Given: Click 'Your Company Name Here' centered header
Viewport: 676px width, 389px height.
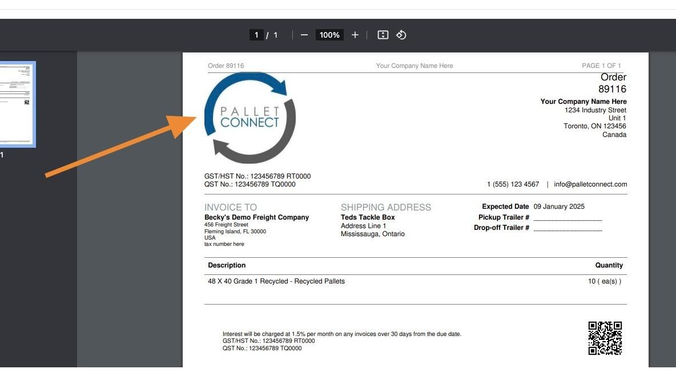Looking at the screenshot, I should click(x=415, y=66).
